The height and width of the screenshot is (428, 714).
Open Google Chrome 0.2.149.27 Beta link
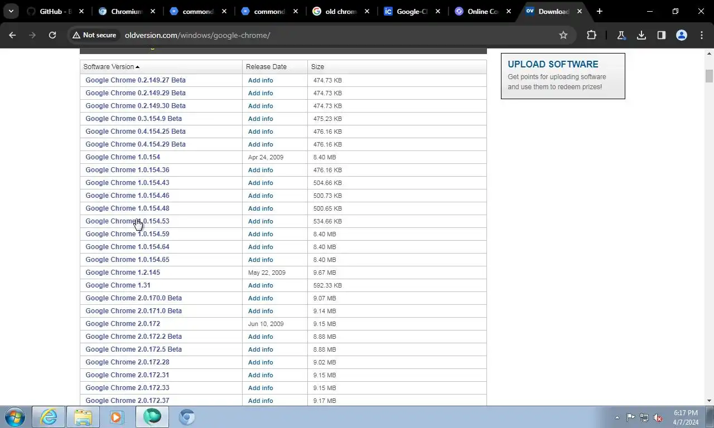136,80
